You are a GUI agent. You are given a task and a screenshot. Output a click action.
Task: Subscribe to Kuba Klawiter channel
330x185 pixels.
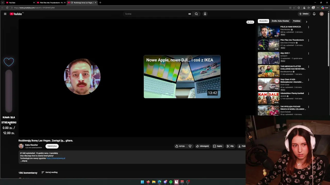click(52, 146)
